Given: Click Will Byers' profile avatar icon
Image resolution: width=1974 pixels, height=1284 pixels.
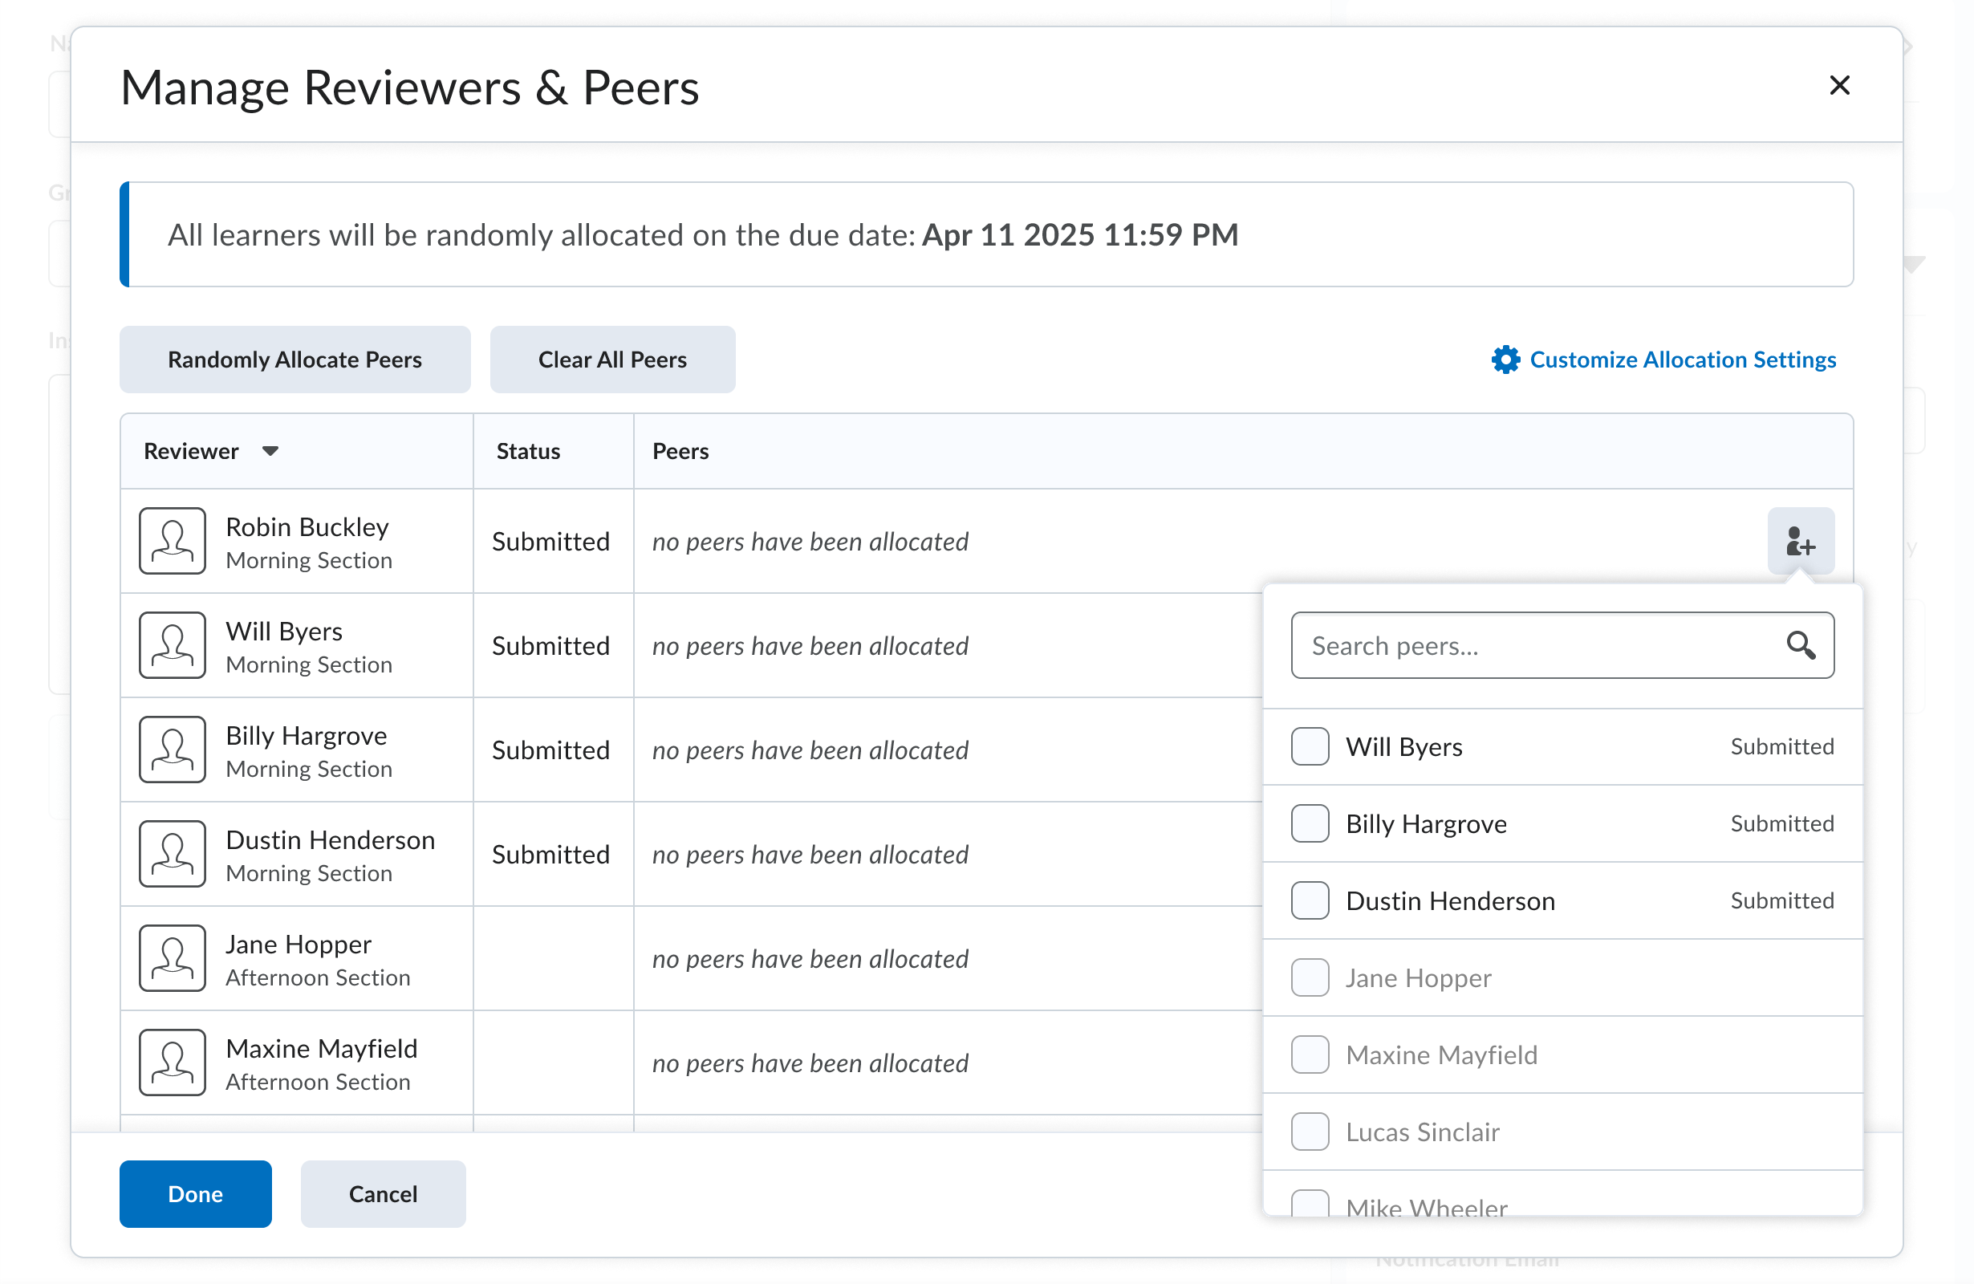Looking at the screenshot, I should 172,645.
